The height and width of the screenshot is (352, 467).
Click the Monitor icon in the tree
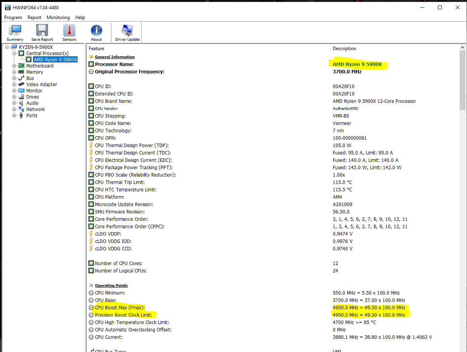click(21, 90)
